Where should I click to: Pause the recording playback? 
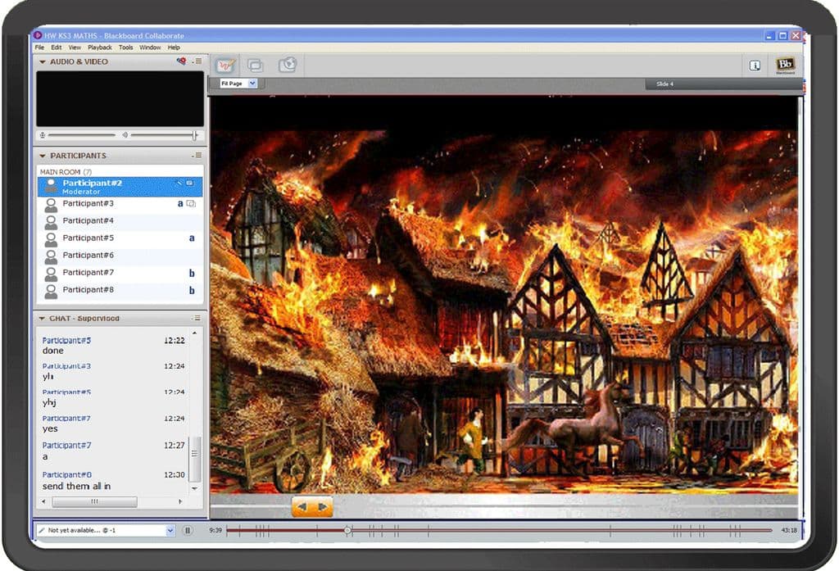click(188, 530)
